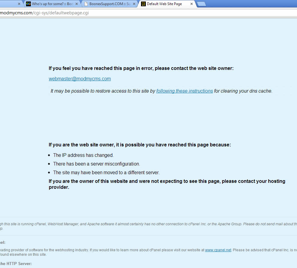The width and height of the screenshot is (297, 268).
Task: Click "The IP address has changed." bullet
Action: 83,155
